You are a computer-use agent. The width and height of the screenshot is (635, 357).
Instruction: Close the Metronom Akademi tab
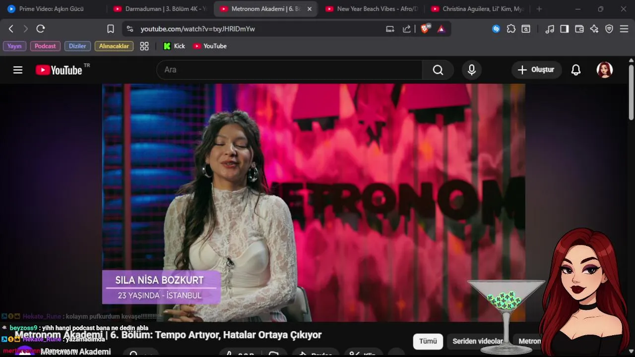pos(310,9)
